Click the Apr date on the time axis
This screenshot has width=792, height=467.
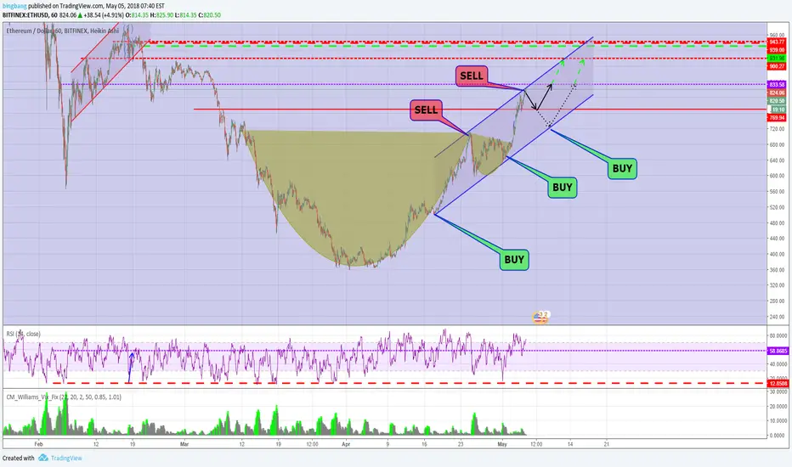click(x=346, y=444)
